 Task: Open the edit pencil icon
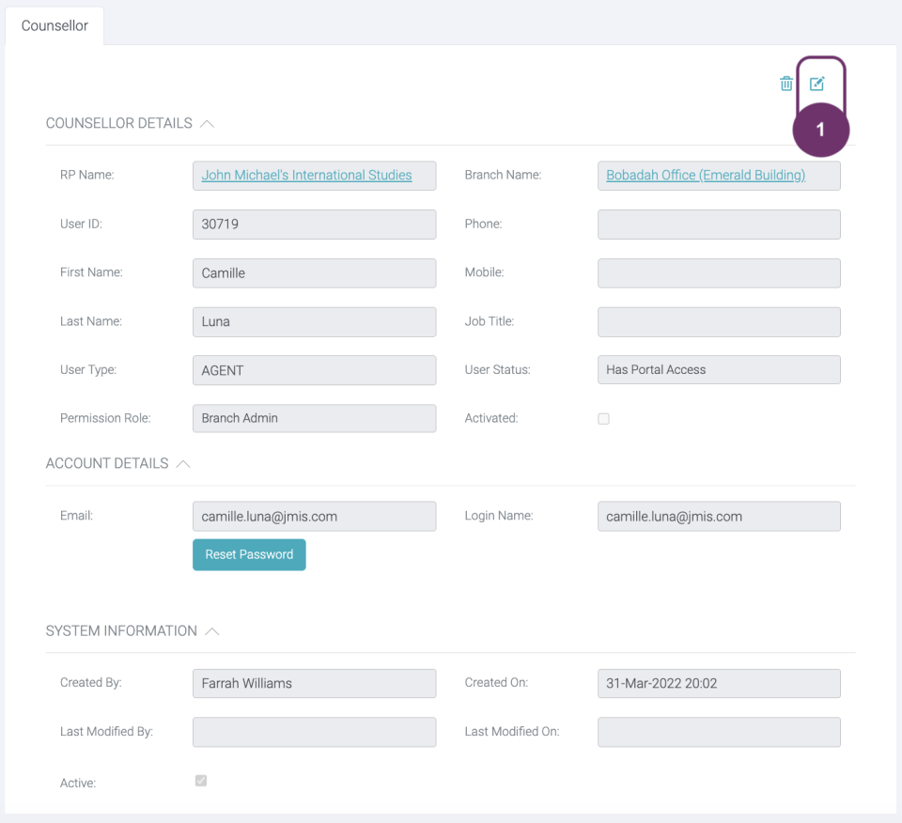pyautogui.click(x=816, y=84)
